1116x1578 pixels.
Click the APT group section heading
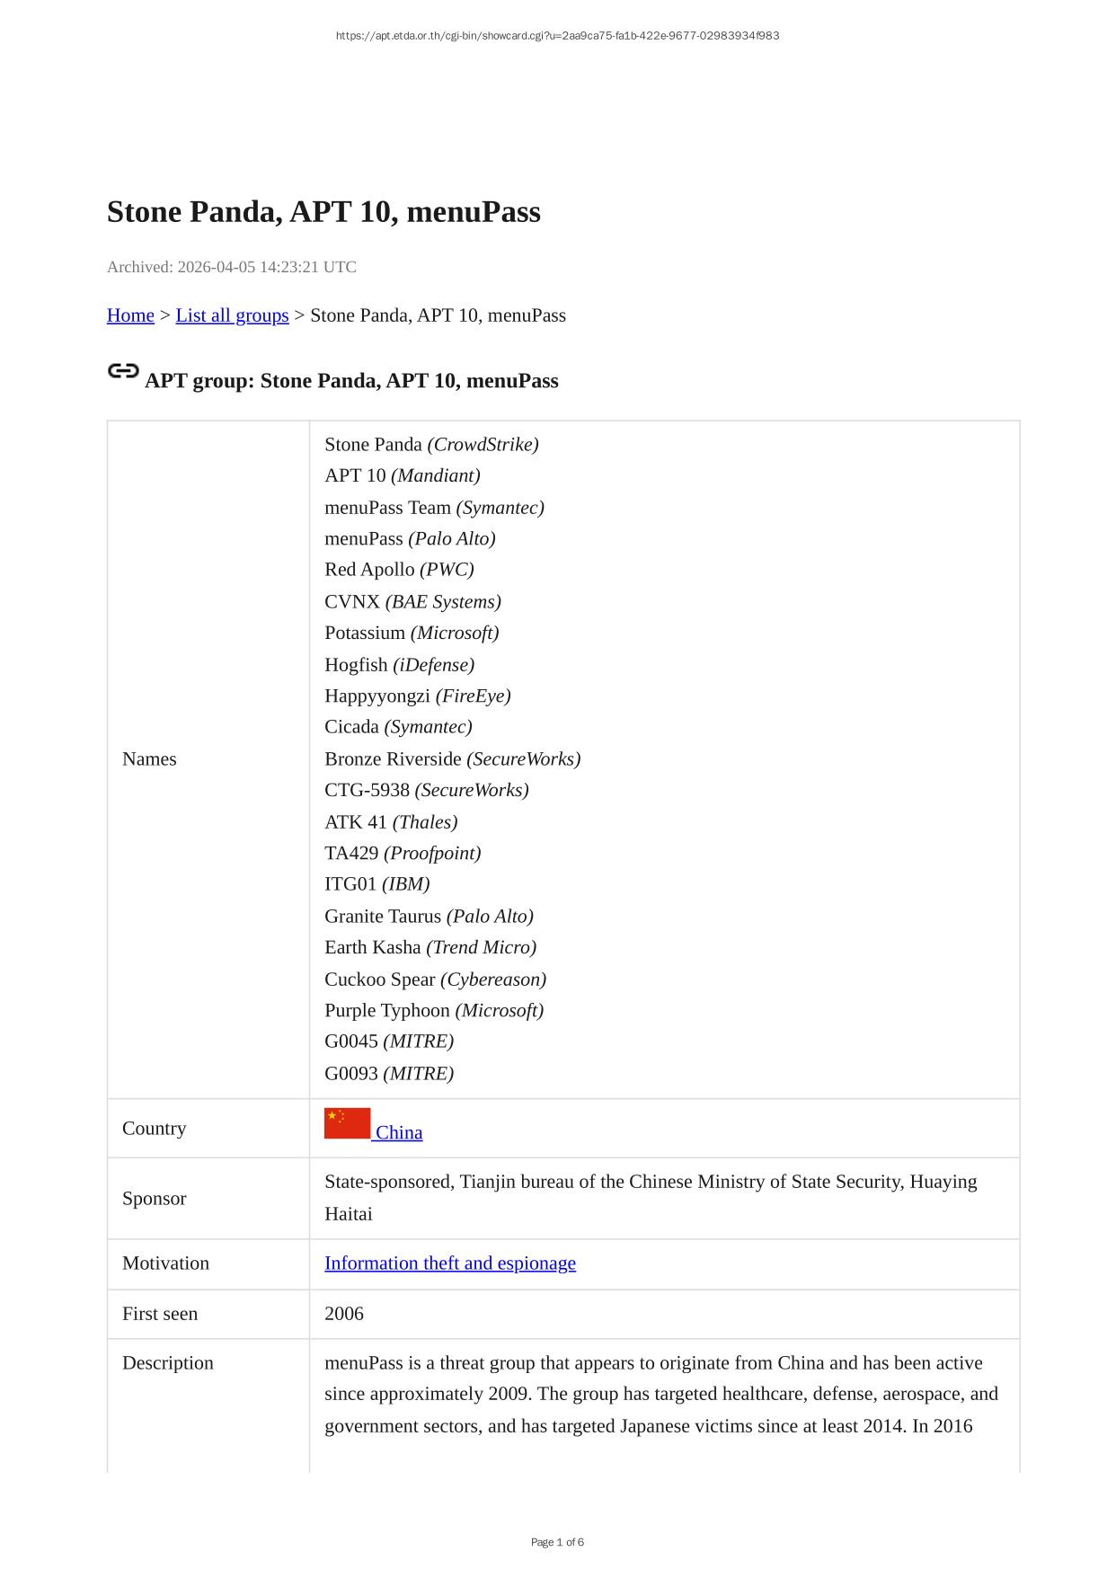[x=351, y=381]
